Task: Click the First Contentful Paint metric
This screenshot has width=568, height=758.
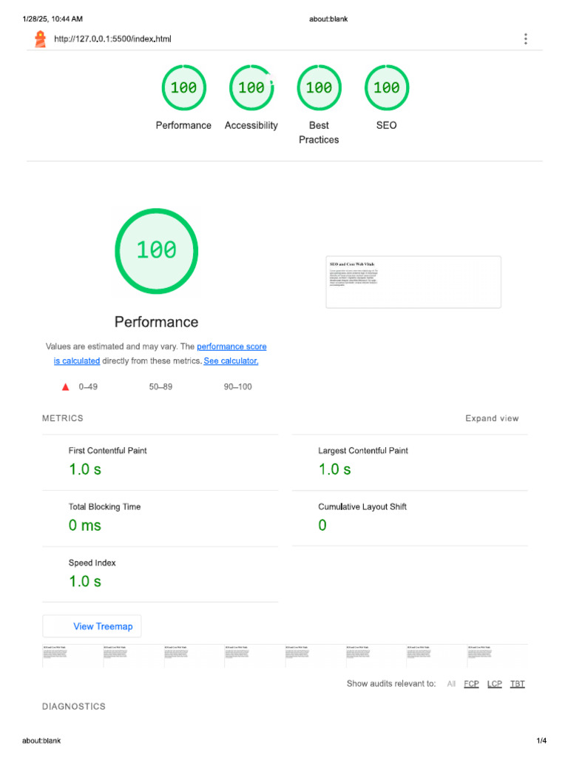Action: point(160,463)
